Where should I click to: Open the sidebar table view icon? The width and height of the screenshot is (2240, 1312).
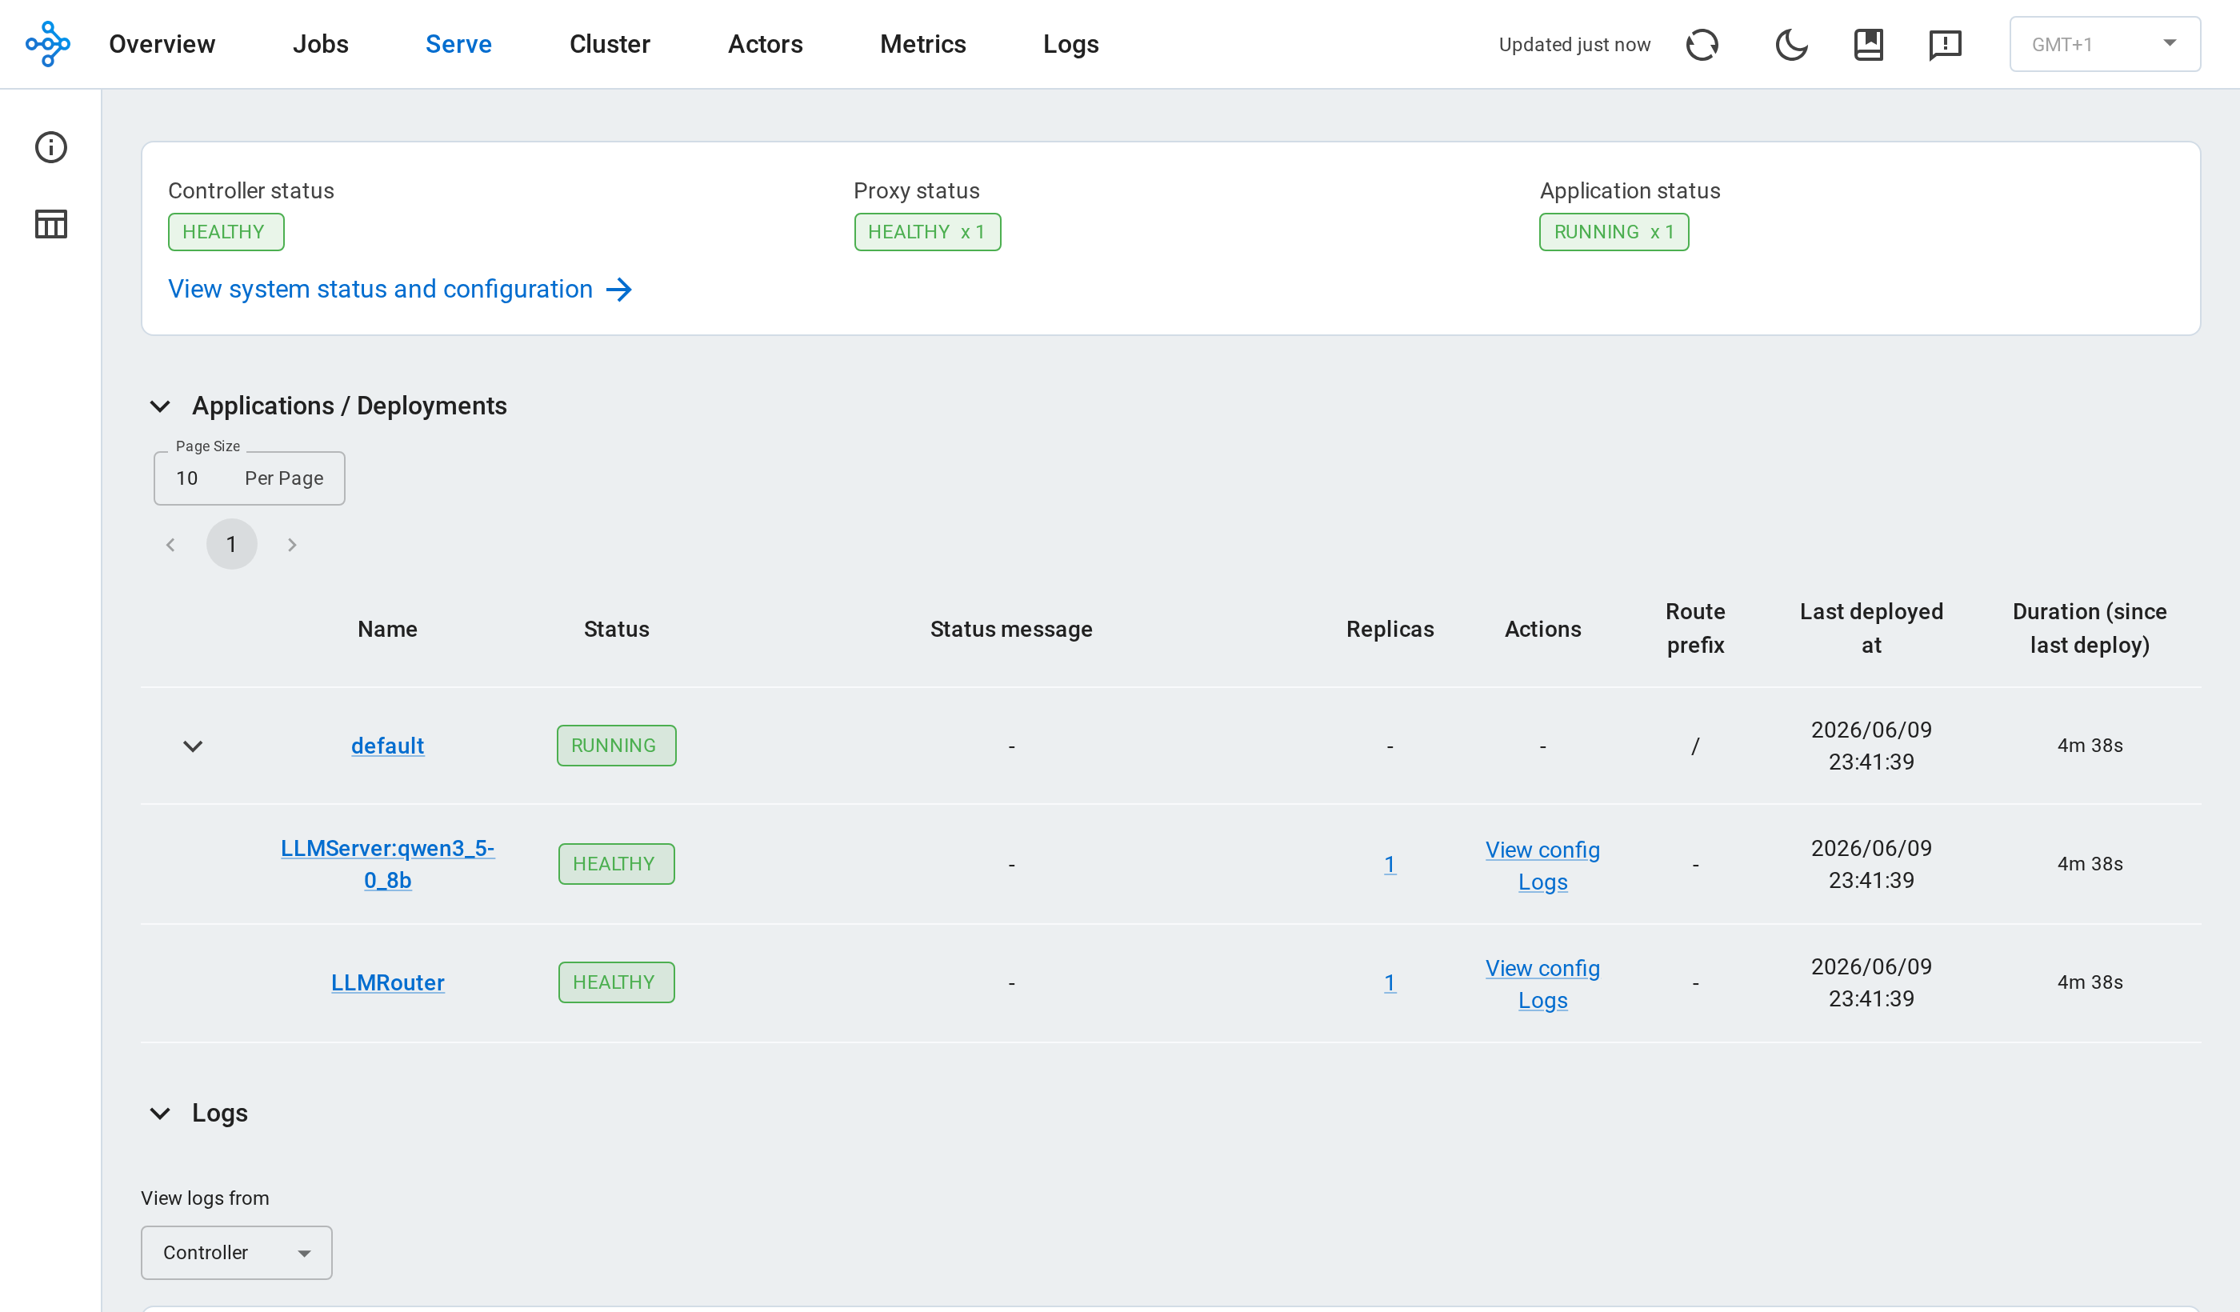coord(50,224)
